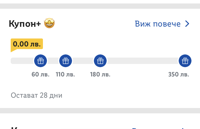Viewport: 200px width, 129px height.
Task: Click progress bar between 60 and 110 gifts
Action: tap(53, 61)
